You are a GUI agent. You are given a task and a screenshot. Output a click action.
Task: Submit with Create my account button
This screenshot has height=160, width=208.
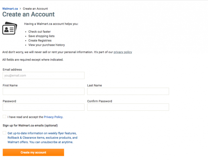click(x=33, y=152)
